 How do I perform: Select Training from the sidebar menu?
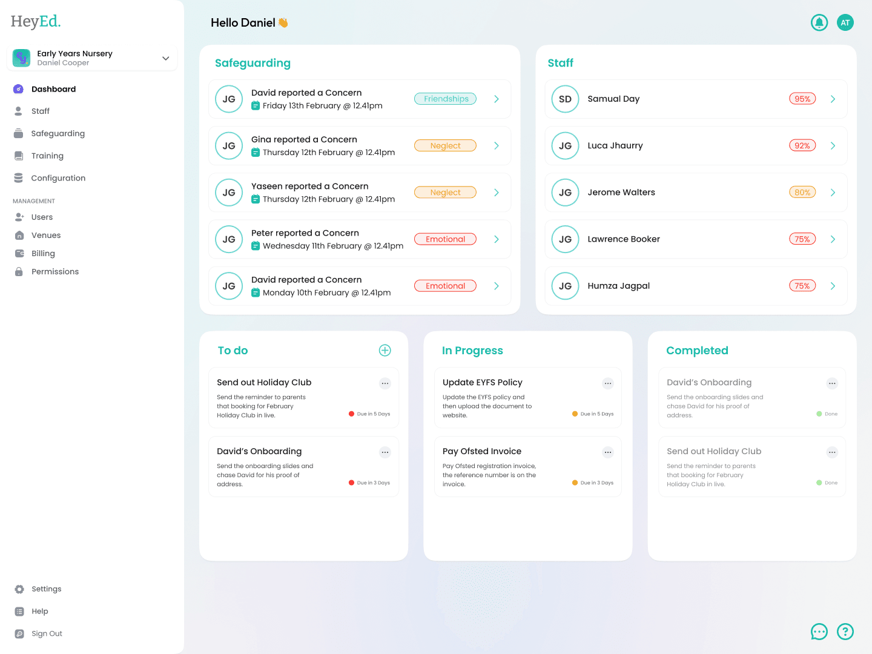47,156
